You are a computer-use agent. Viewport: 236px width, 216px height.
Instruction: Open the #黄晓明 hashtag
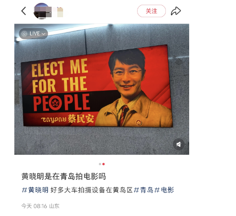35,190
